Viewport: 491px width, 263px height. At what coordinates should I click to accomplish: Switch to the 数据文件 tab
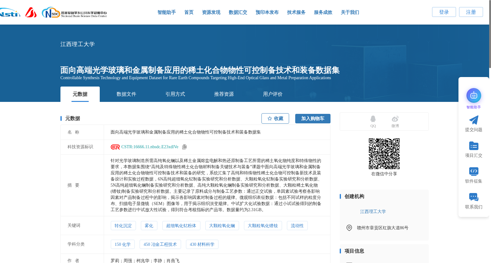pos(126,94)
